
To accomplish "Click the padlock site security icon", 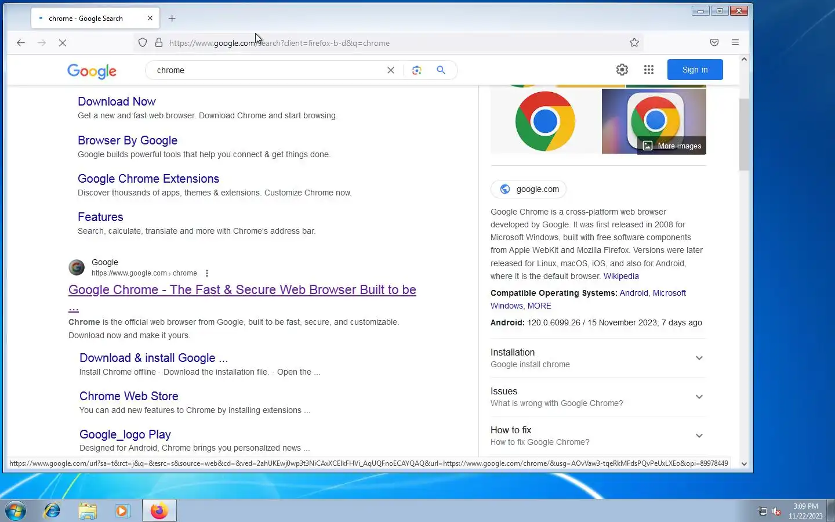I will (159, 43).
